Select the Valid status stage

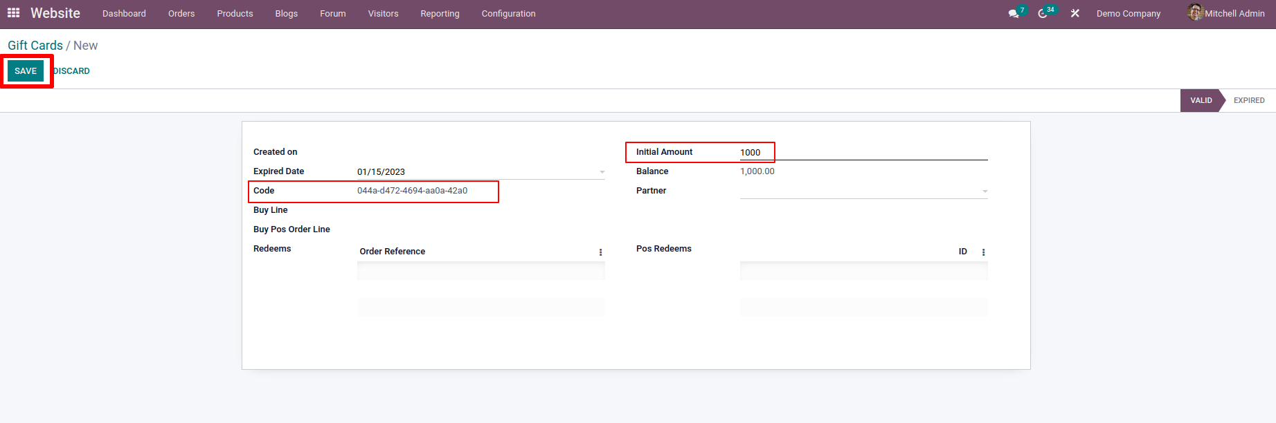[1201, 101]
